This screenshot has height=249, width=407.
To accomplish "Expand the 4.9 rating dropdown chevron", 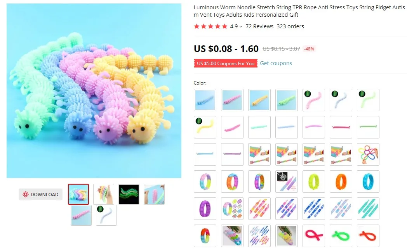I will (x=241, y=27).
